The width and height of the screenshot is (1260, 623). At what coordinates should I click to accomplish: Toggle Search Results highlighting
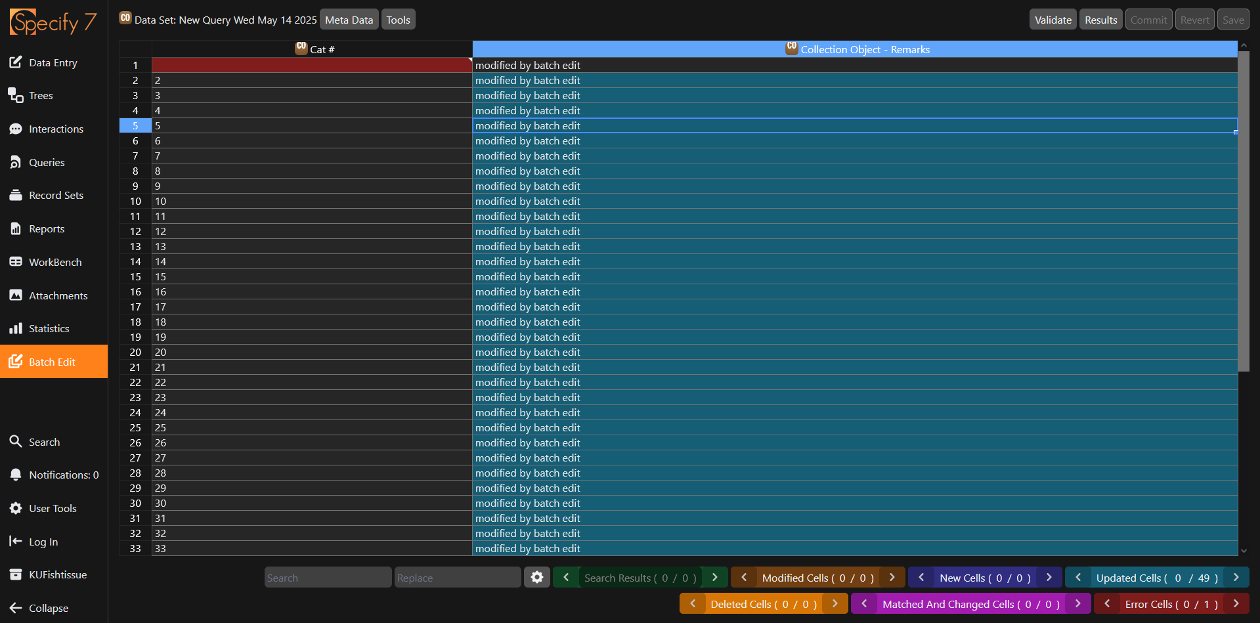(x=640, y=578)
